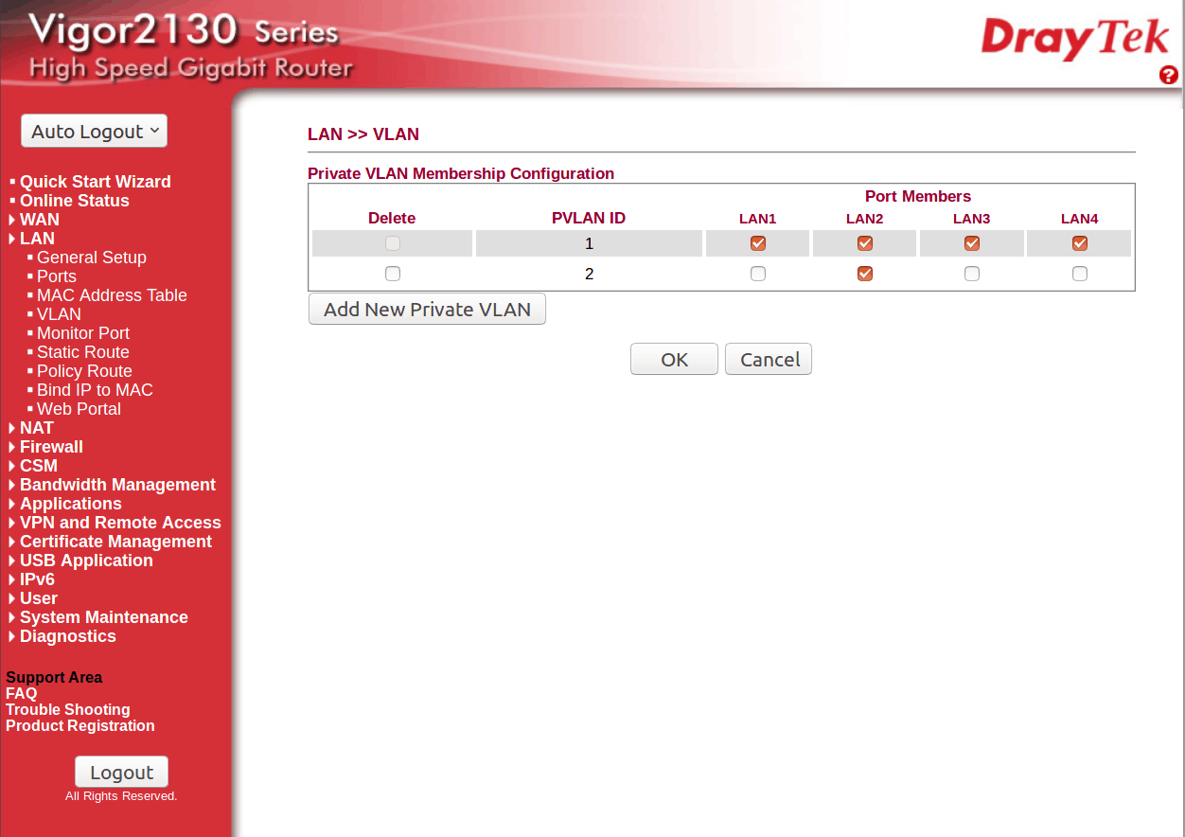
Task: Click the LAN4 column header
Action: (x=1079, y=219)
